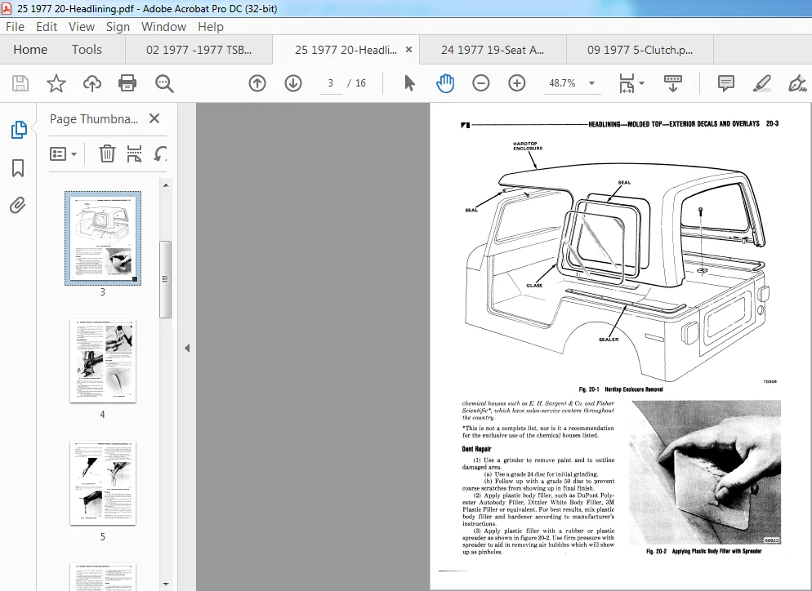Image resolution: width=812 pixels, height=591 pixels.
Task: Select page 3 thumbnail
Action: [103, 238]
